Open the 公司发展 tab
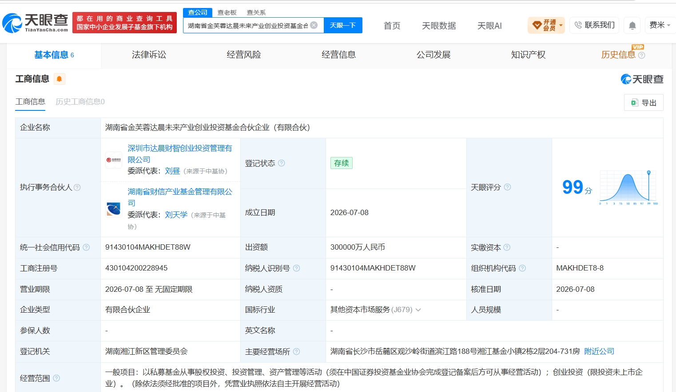Viewport: 676px width, 392px height. pyautogui.click(x=433, y=55)
